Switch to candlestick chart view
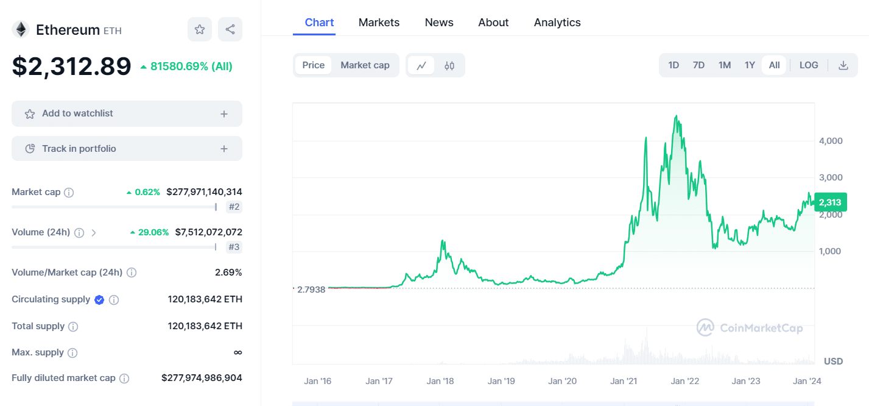 (449, 65)
